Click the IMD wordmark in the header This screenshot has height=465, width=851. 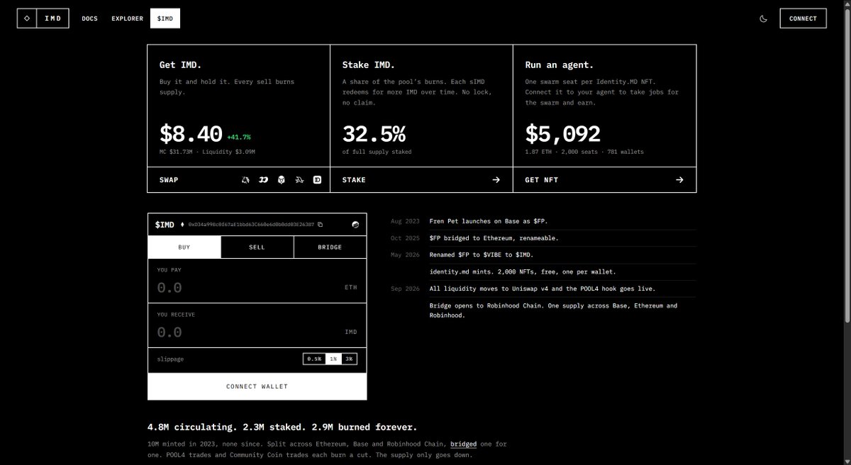pos(53,18)
